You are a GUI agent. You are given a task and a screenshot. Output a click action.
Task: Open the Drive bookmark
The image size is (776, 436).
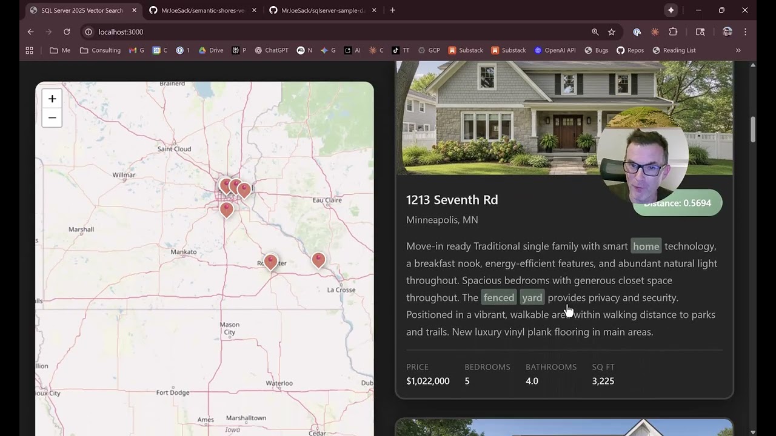pos(211,50)
